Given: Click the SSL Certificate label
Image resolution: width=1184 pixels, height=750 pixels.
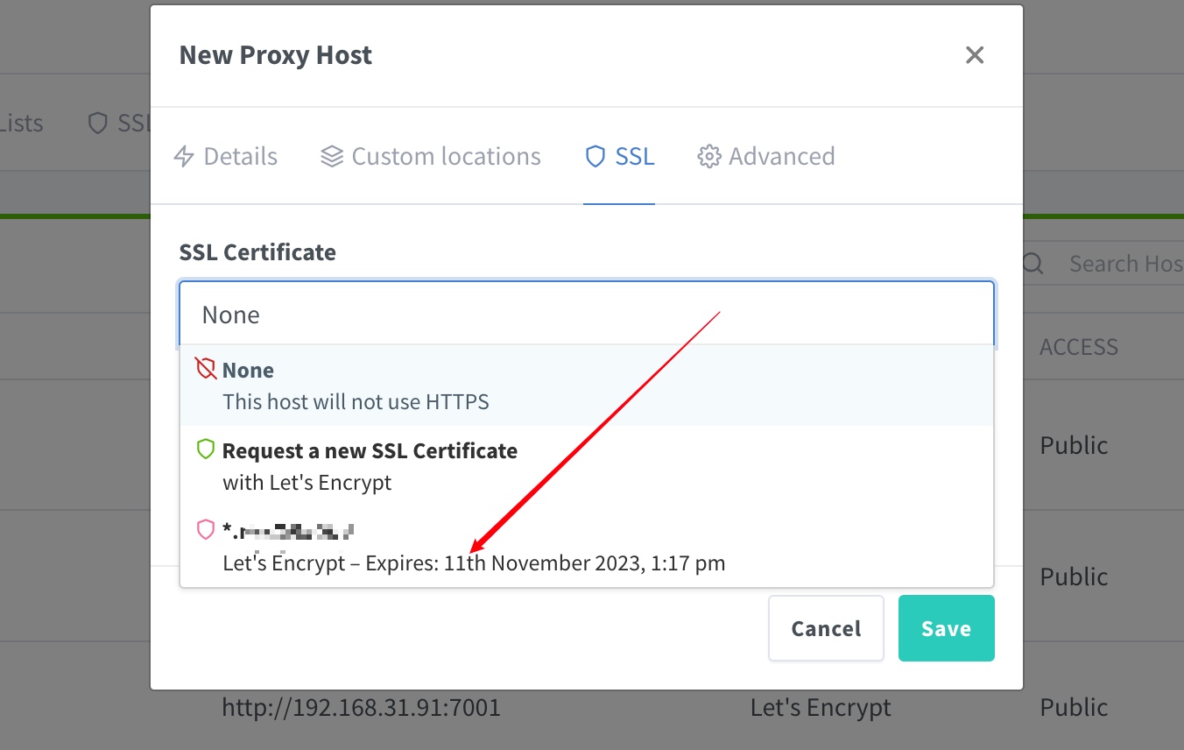Looking at the screenshot, I should [x=257, y=252].
